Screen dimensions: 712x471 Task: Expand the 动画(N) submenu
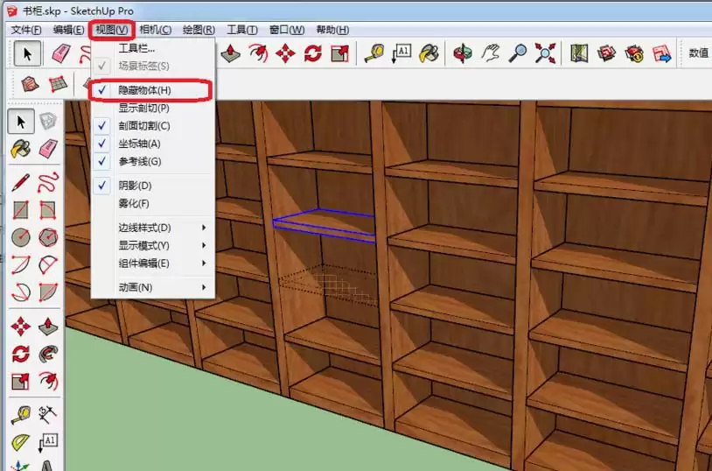pyautogui.click(x=152, y=287)
